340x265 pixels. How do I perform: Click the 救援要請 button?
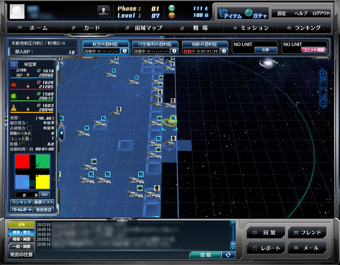coord(44,210)
